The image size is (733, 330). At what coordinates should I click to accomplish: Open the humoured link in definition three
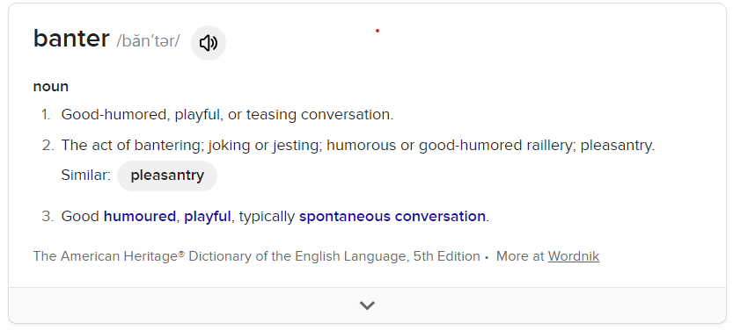[139, 216]
